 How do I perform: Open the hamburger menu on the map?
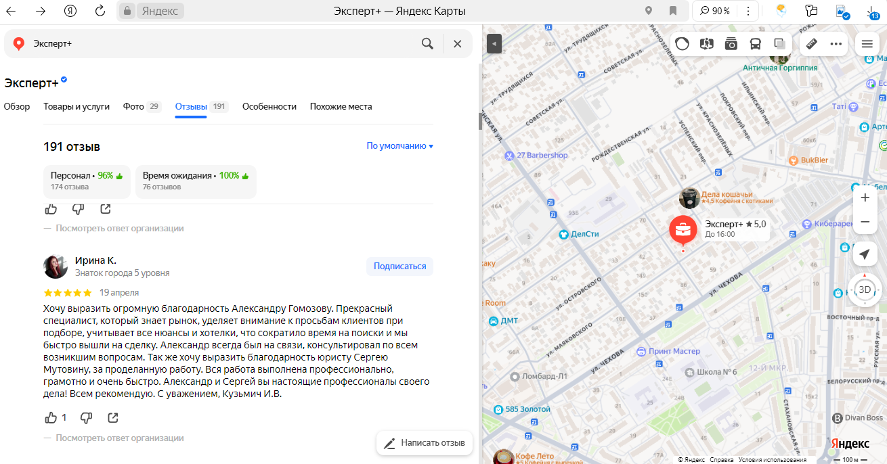click(867, 44)
